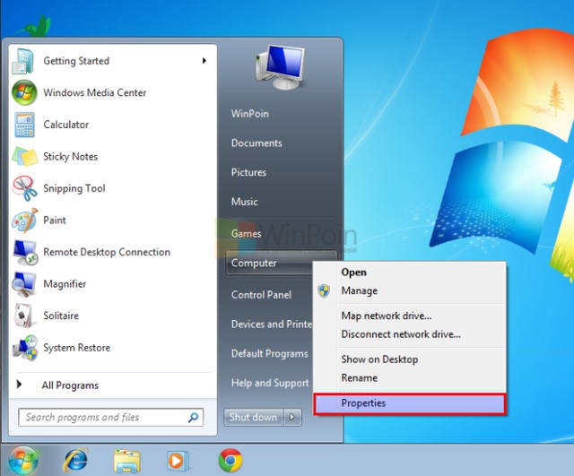The image size is (574, 476).
Task: Open Devices and Printers link
Action: click(271, 325)
